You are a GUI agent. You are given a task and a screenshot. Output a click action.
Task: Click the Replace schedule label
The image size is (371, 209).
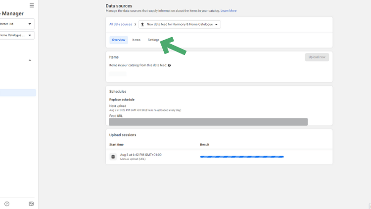pyautogui.click(x=122, y=100)
